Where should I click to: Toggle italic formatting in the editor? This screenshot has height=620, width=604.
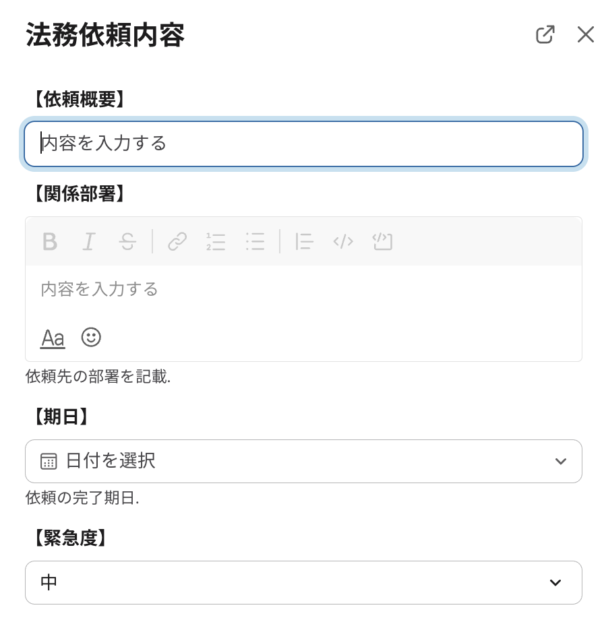(88, 241)
